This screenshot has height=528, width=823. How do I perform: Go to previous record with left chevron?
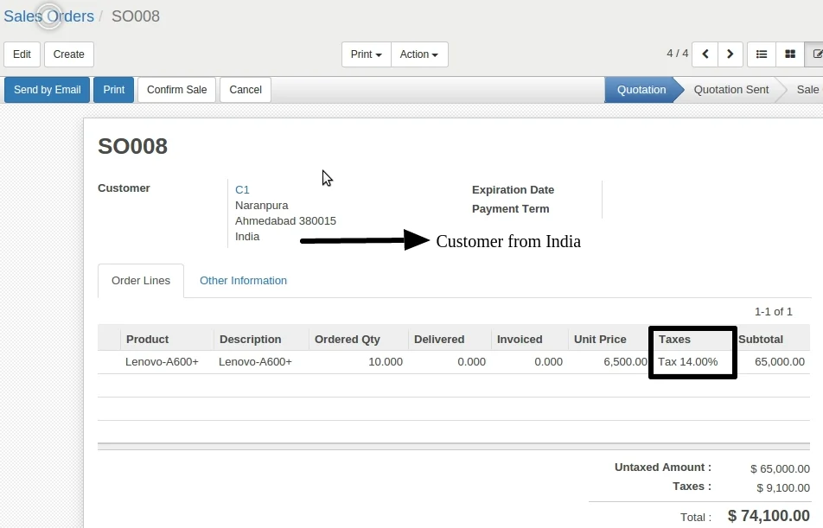coord(705,54)
